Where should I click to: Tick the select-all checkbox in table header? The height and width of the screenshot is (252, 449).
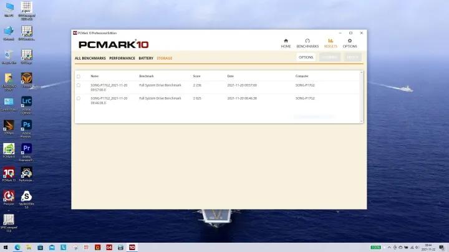pyautogui.click(x=79, y=77)
